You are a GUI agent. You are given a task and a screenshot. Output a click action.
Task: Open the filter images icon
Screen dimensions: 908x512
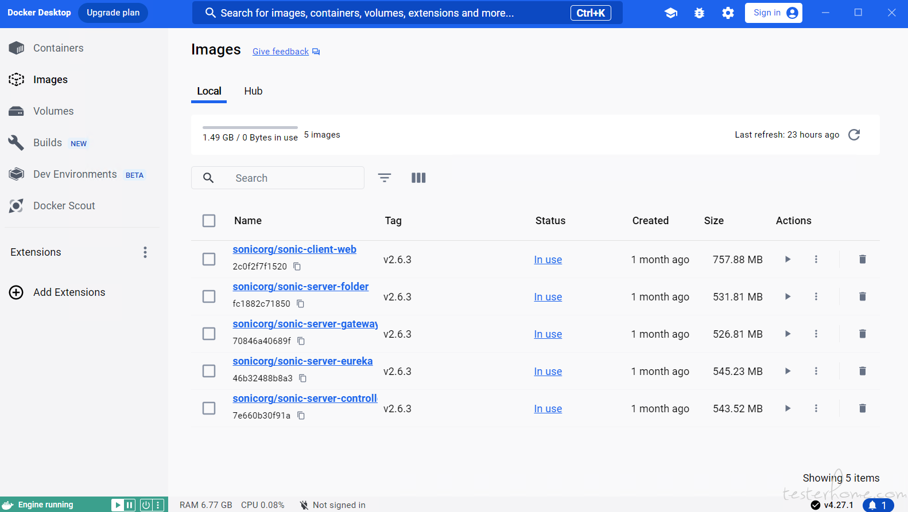[385, 178]
